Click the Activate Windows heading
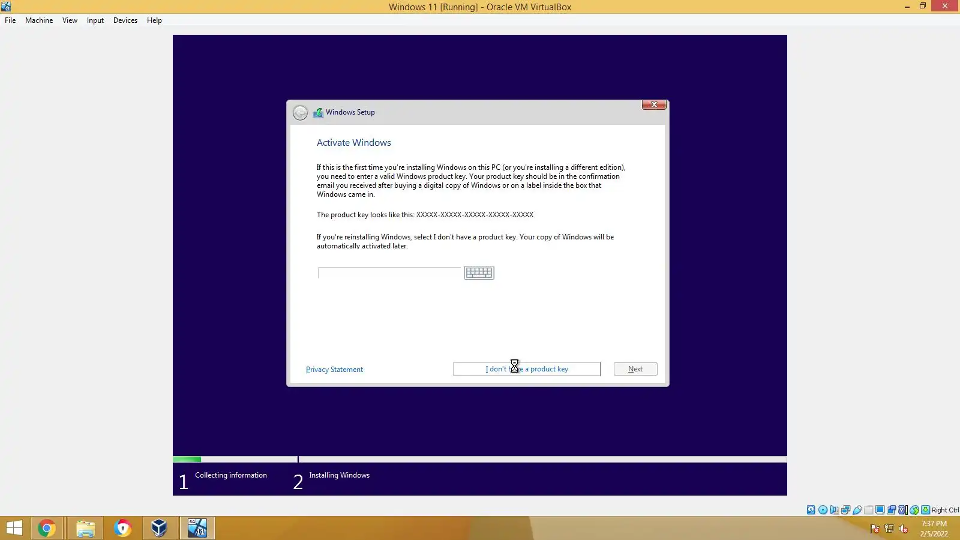Viewport: 960px width, 540px height. (354, 143)
